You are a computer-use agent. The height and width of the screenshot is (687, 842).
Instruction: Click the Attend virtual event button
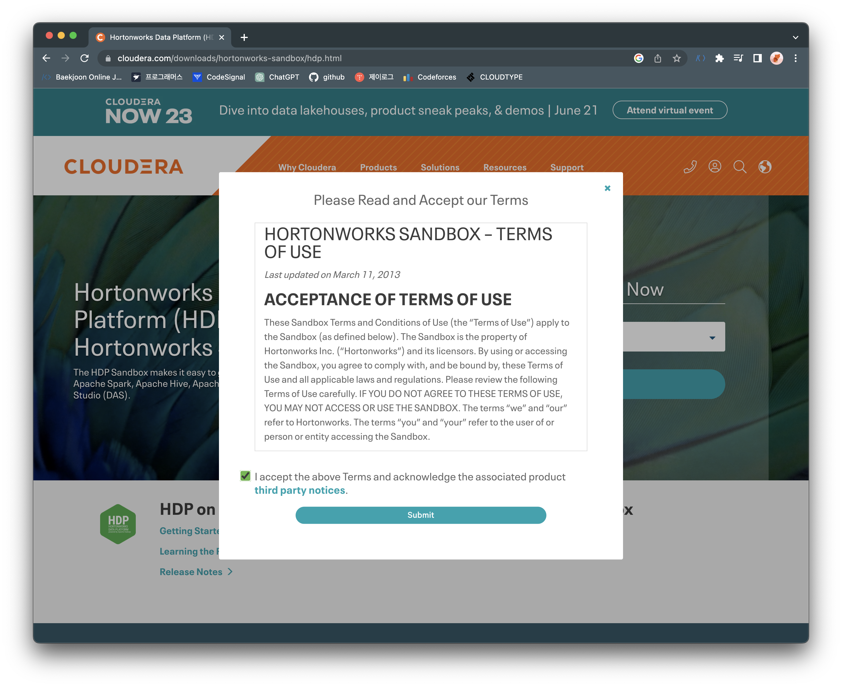(x=670, y=110)
